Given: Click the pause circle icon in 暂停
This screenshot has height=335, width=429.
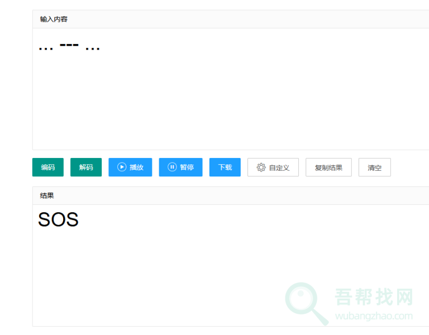Looking at the screenshot, I should [x=172, y=167].
